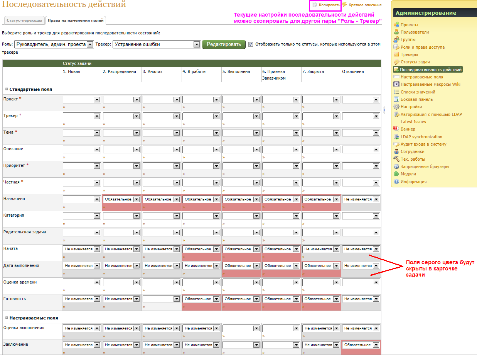The height and width of the screenshot is (355, 477).
Task: Click the Баннер icon in sidebar
Action: [396, 129]
